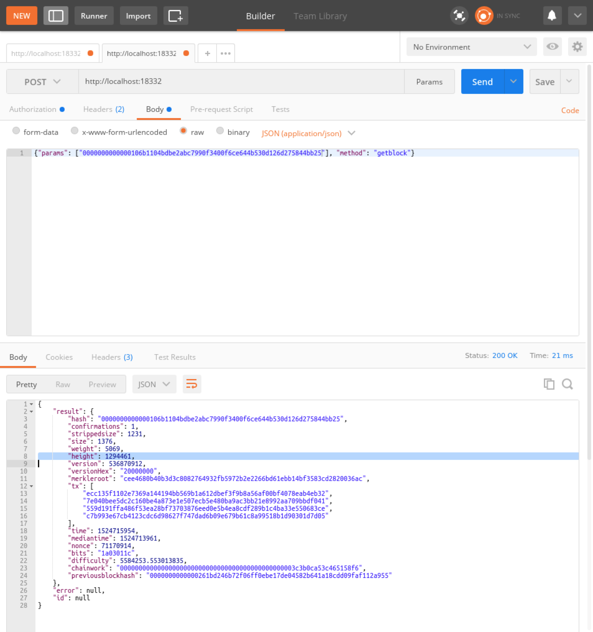The height and width of the screenshot is (632, 593).
Task: Open the Test Results tab
Action: tap(175, 357)
